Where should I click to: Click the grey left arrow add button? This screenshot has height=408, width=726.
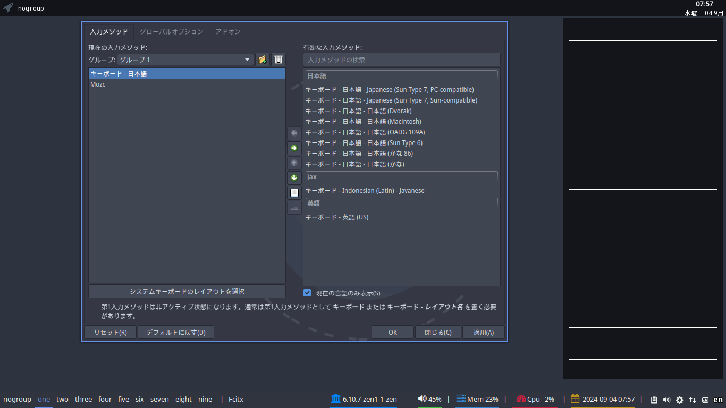(x=294, y=133)
